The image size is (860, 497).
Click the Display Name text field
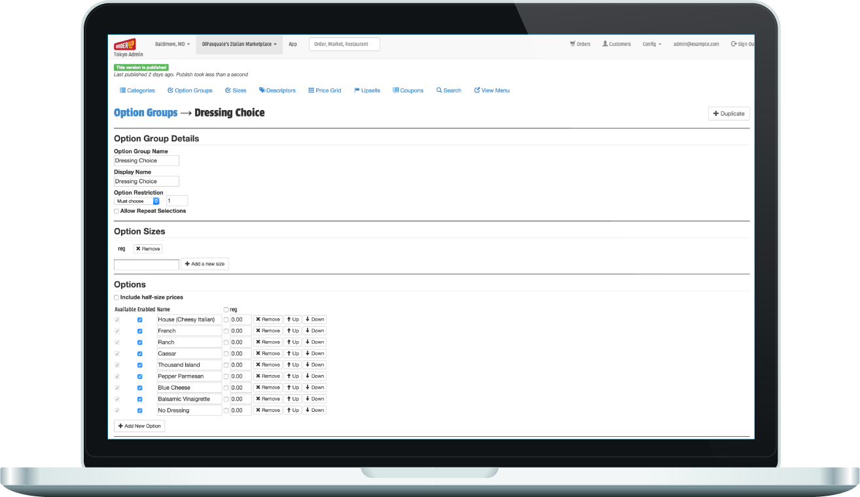tap(146, 181)
